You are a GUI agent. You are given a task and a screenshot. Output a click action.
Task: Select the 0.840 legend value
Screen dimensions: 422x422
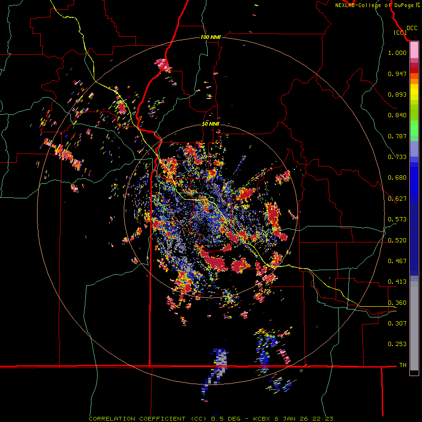tap(397, 115)
